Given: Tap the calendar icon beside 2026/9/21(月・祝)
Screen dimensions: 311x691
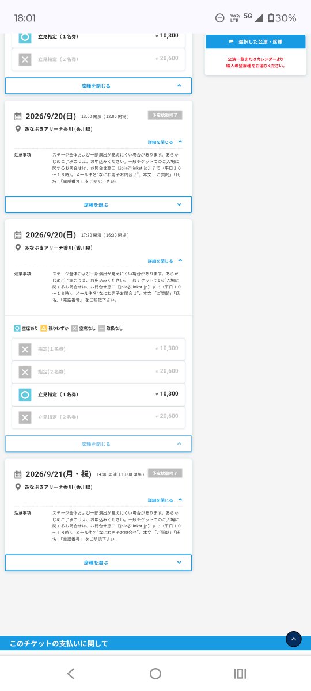Looking at the screenshot, I should (18, 474).
